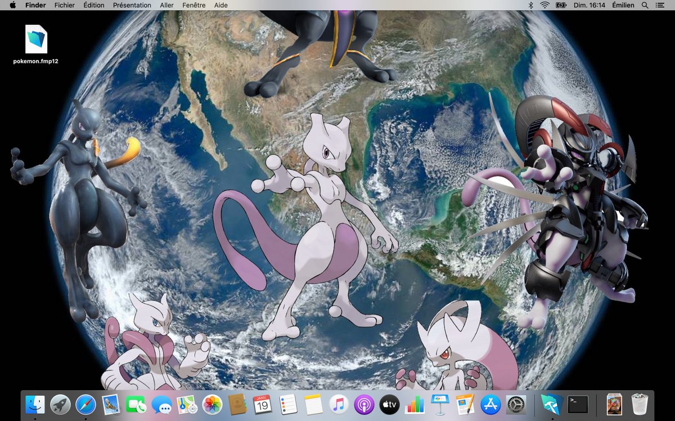This screenshot has width=675, height=421.
Task: Open the Aide menu
Action: (x=221, y=5)
